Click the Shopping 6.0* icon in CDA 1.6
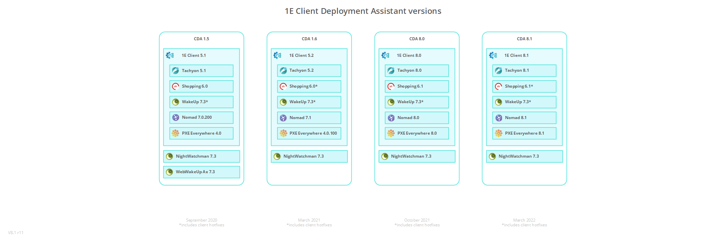This screenshot has width=726, height=250. [x=283, y=86]
